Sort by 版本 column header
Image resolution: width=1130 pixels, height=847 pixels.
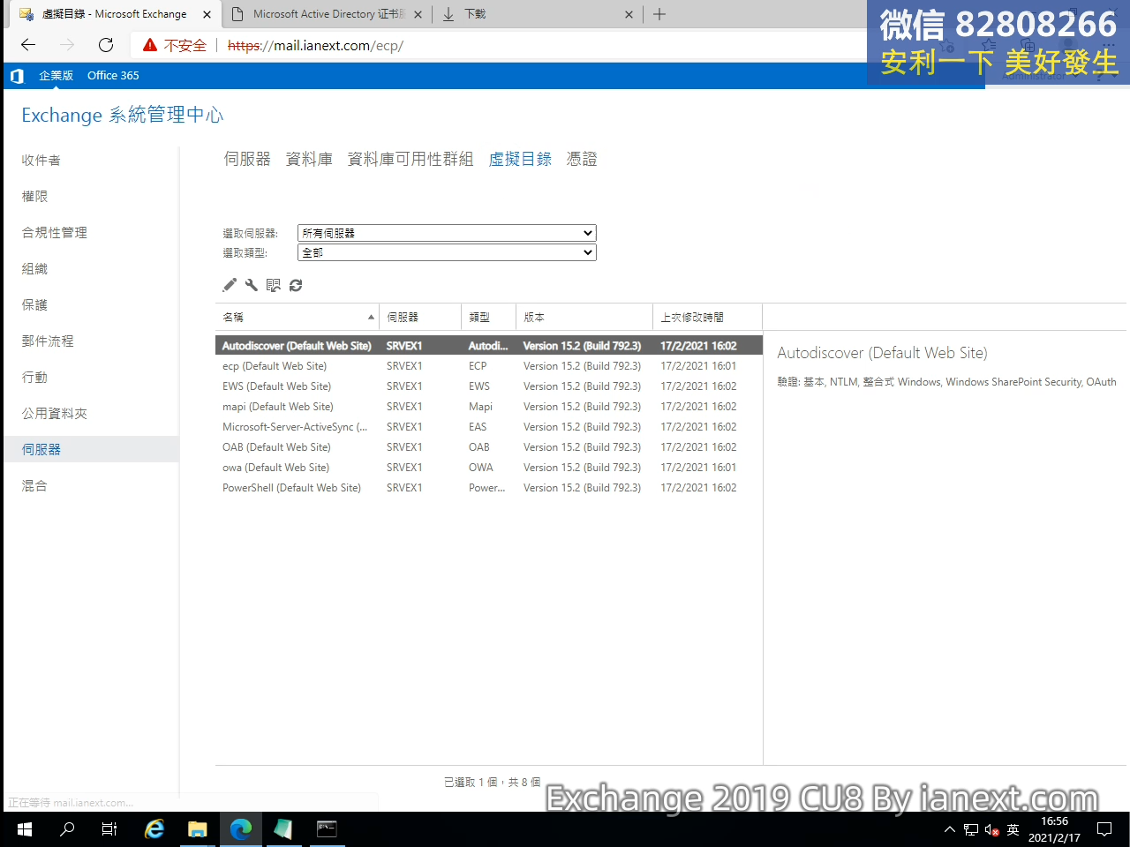point(584,317)
